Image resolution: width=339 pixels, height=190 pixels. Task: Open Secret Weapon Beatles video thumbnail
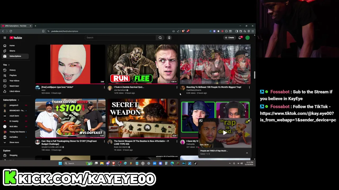coord(143,118)
